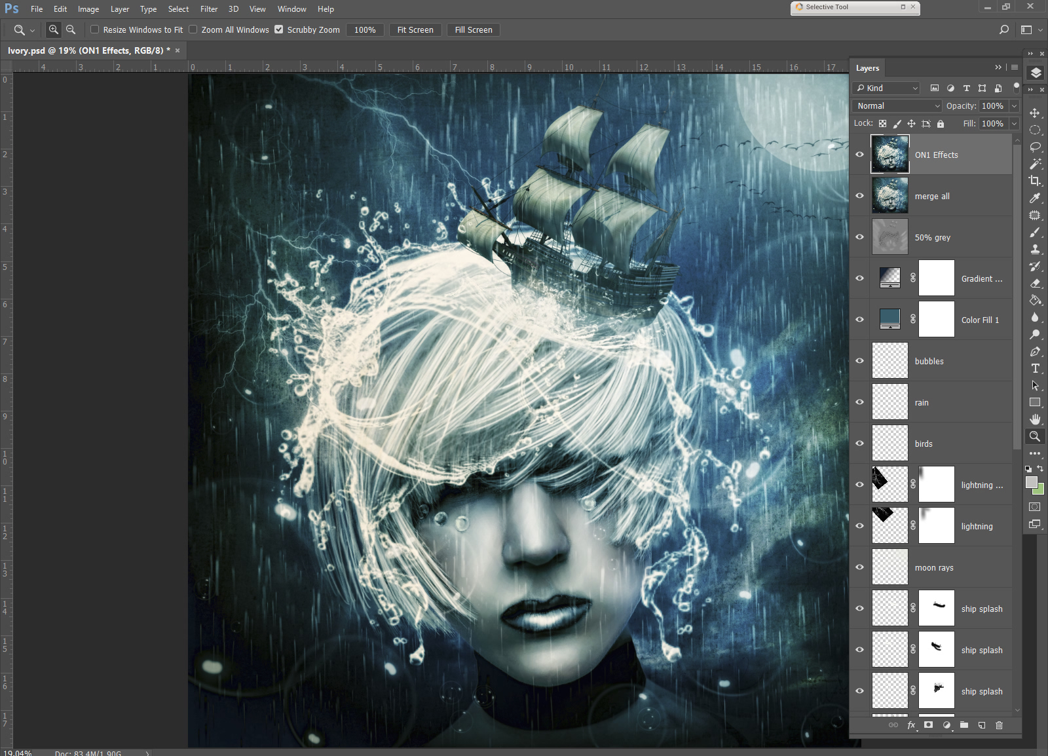
Task: Click the Fill Screen button
Action: [473, 30]
